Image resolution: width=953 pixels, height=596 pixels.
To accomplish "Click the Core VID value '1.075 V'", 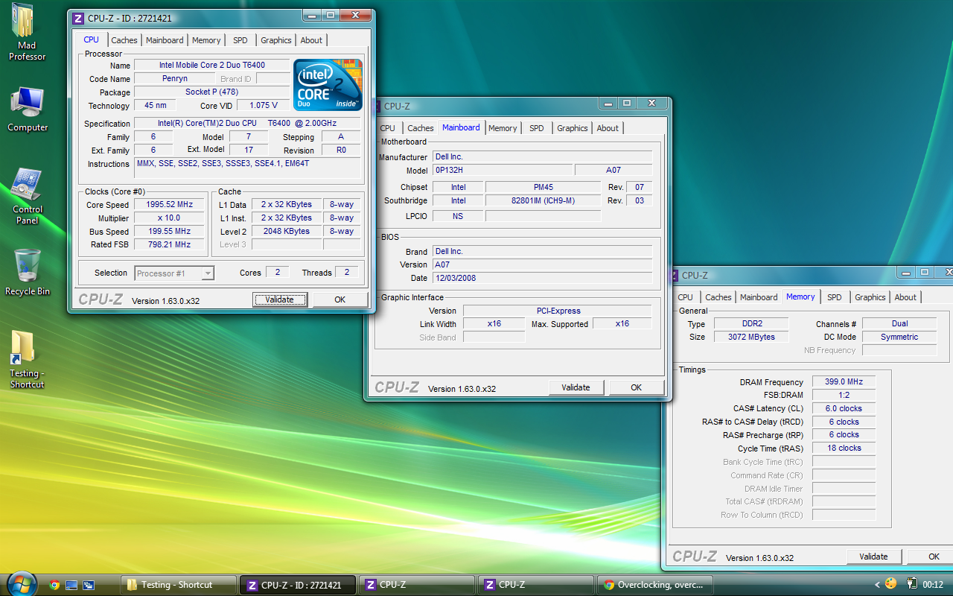I will (x=264, y=106).
